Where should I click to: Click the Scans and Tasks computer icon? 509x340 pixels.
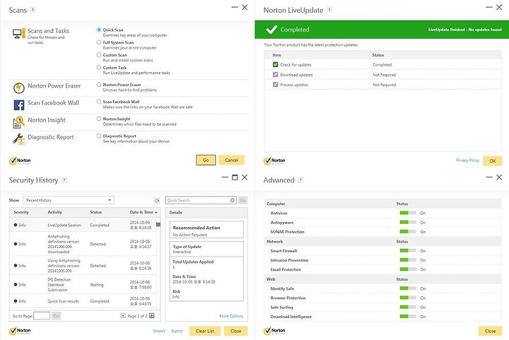(18, 33)
